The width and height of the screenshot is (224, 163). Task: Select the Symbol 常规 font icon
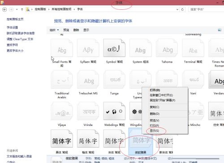point(114,48)
